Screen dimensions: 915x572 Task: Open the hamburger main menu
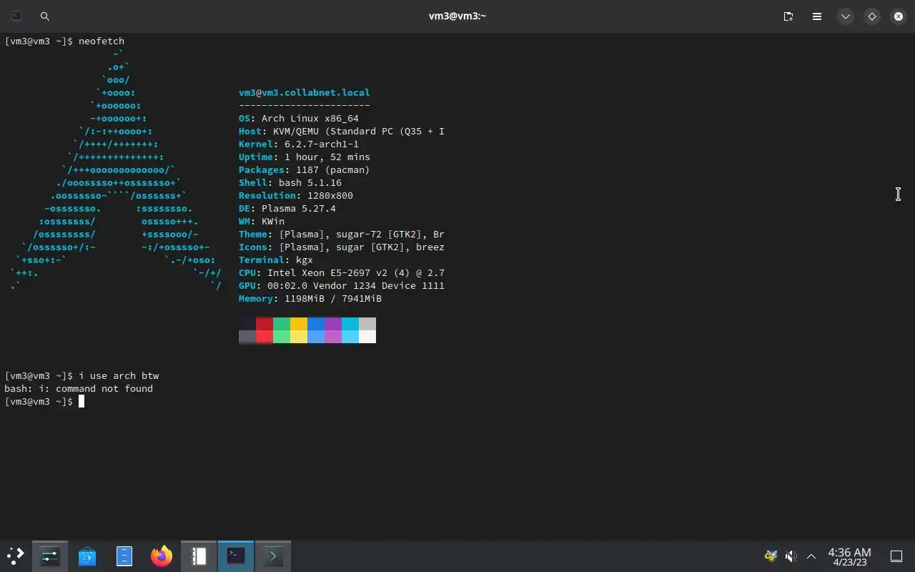pos(817,16)
